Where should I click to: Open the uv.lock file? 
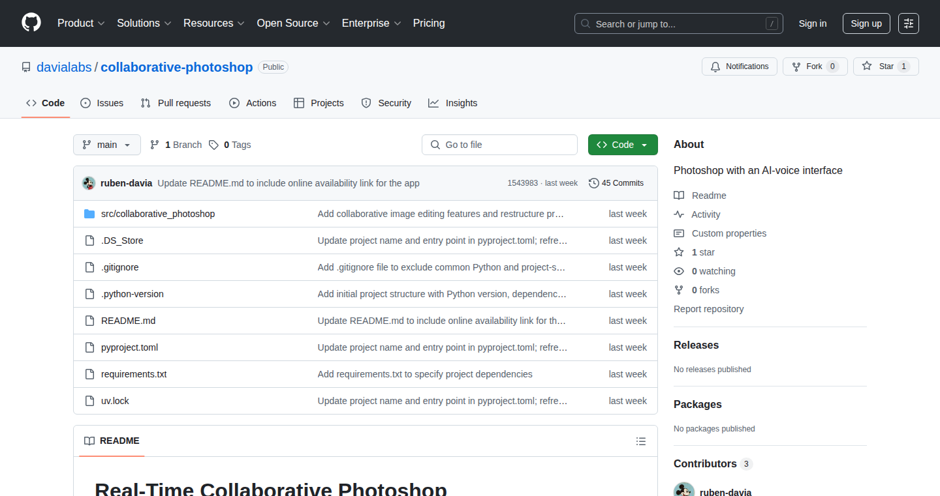(115, 401)
